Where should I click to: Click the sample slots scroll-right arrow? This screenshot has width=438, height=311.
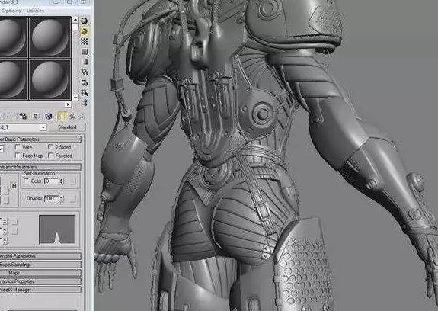68,104
